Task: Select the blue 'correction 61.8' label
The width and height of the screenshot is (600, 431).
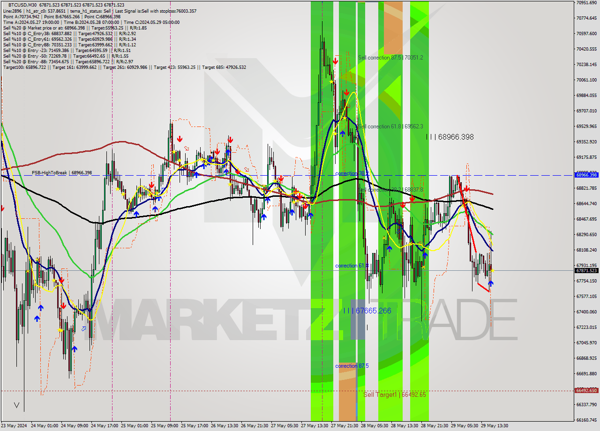Action: [x=352, y=266]
